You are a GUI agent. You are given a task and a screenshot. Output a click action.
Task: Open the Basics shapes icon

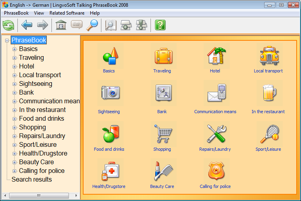pyautogui.click(x=110, y=56)
